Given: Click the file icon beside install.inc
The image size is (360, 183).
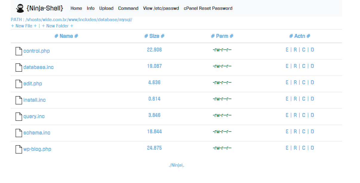Looking at the screenshot, I should click(x=19, y=100).
